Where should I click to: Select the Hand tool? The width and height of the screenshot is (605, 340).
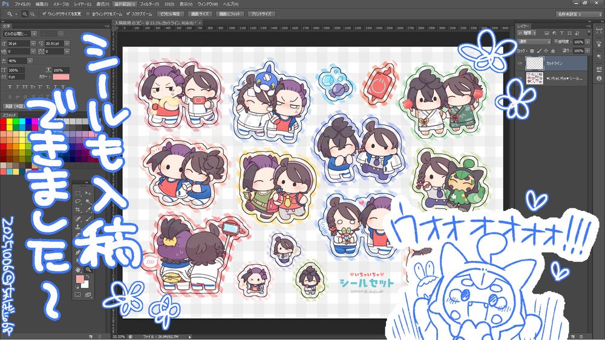tap(78, 269)
